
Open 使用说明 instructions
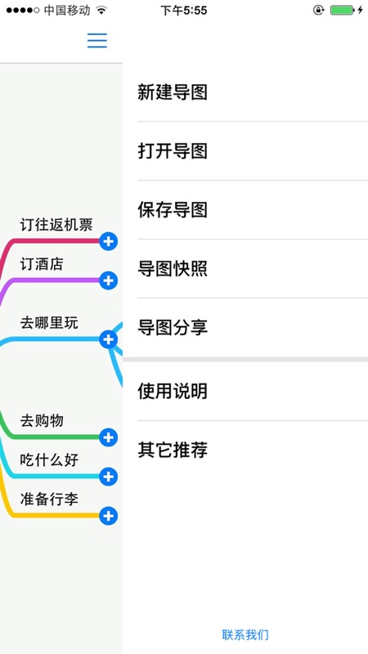coord(245,392)
